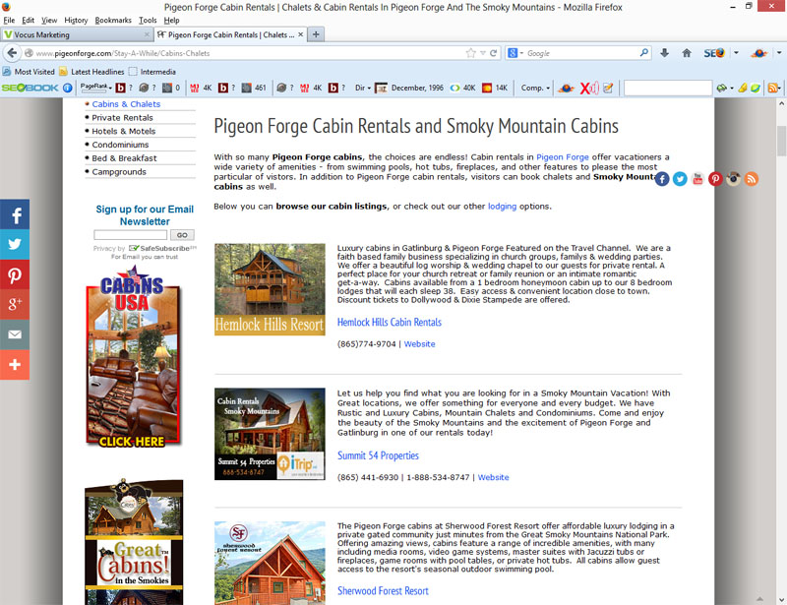Image resolution: width=787 pixels, height=605 pixels.
Task: Click the GO button for the newsletter signup
Action: 182,235
